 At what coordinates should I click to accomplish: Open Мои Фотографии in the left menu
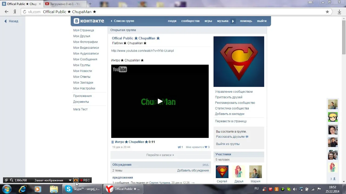click(85, 42)
